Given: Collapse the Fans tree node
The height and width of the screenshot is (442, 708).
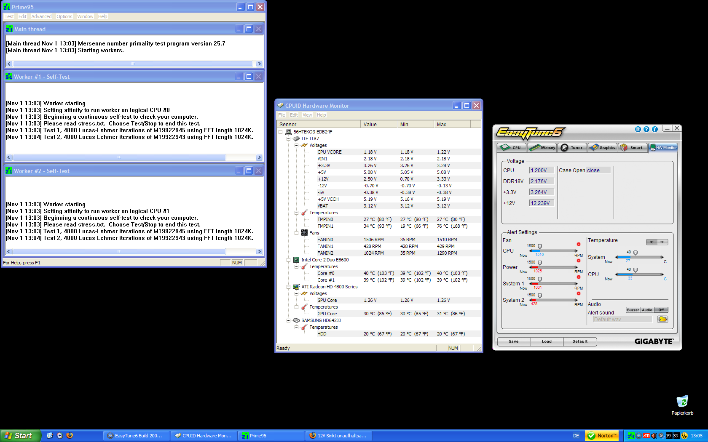Looking at the screenshot, I should (297, 233).
